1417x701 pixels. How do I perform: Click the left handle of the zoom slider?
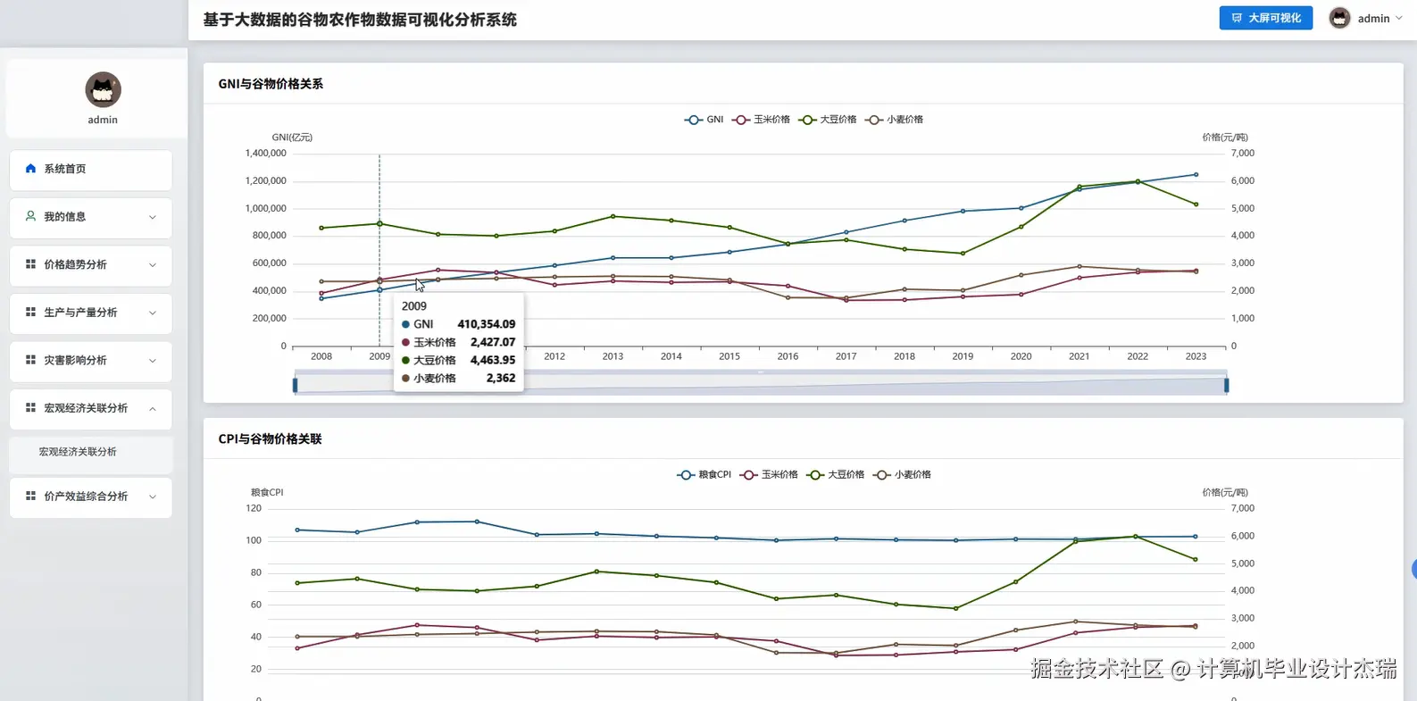pos(296,385)
